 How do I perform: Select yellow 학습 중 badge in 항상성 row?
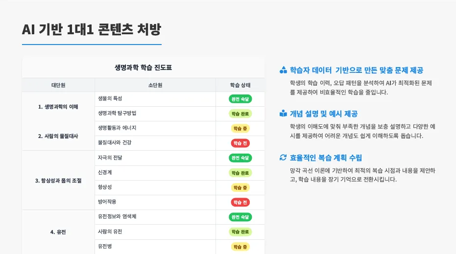(240, 188)
